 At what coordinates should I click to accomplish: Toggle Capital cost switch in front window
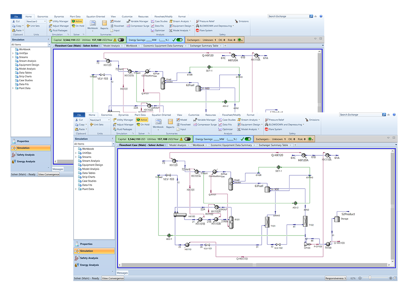point(187,139)
